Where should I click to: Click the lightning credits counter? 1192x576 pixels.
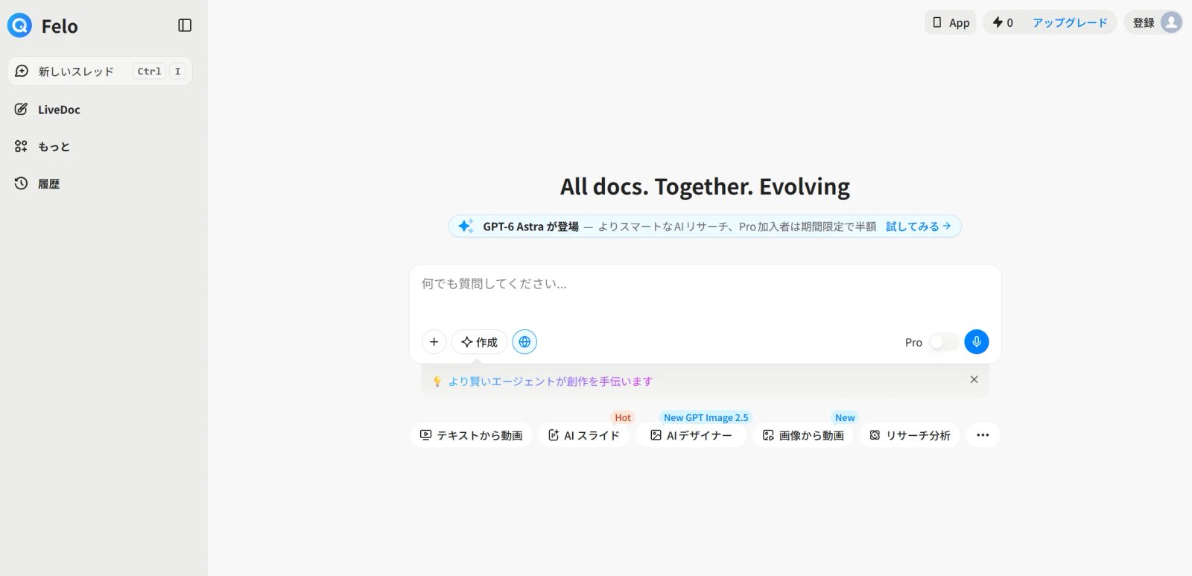coord(1003,22)
